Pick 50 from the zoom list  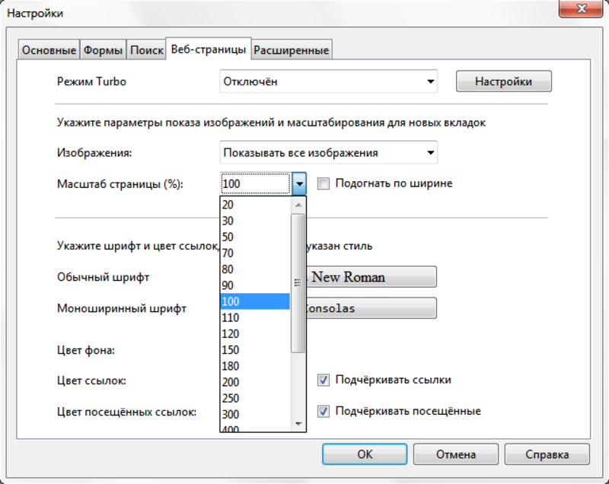pyautogui.click(x=255, y=237)
